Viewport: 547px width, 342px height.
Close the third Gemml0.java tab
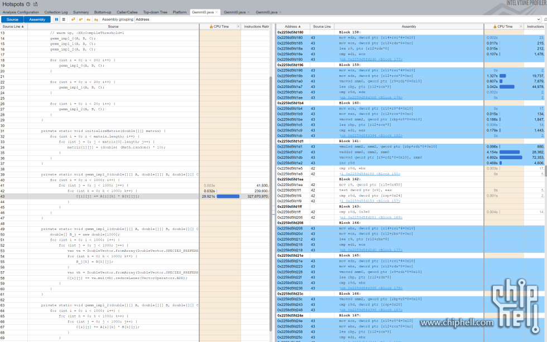tap(280, 12)
